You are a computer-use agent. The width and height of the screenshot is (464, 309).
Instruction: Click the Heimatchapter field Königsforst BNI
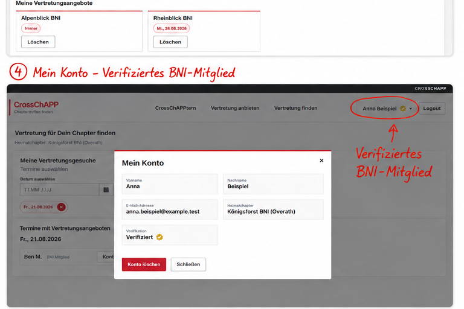pyautogui.click(x=273, y=209)
